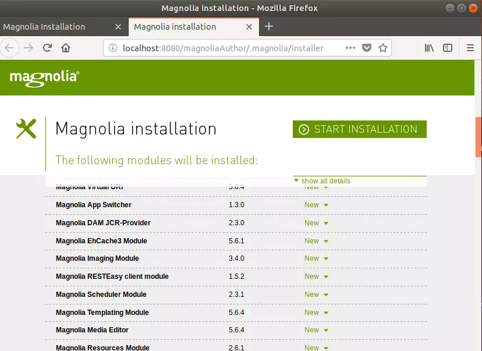Click version 1.3.0 of App Switcher

pos(236,205)
